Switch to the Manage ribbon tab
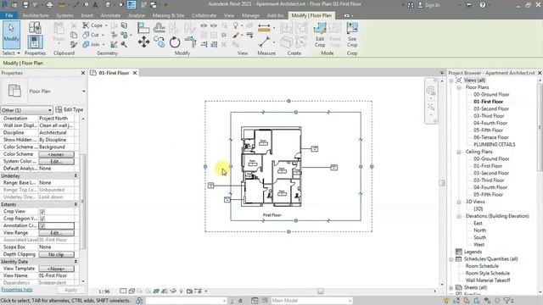The width and height of the screenshot is (543, 305). [250, 15]
